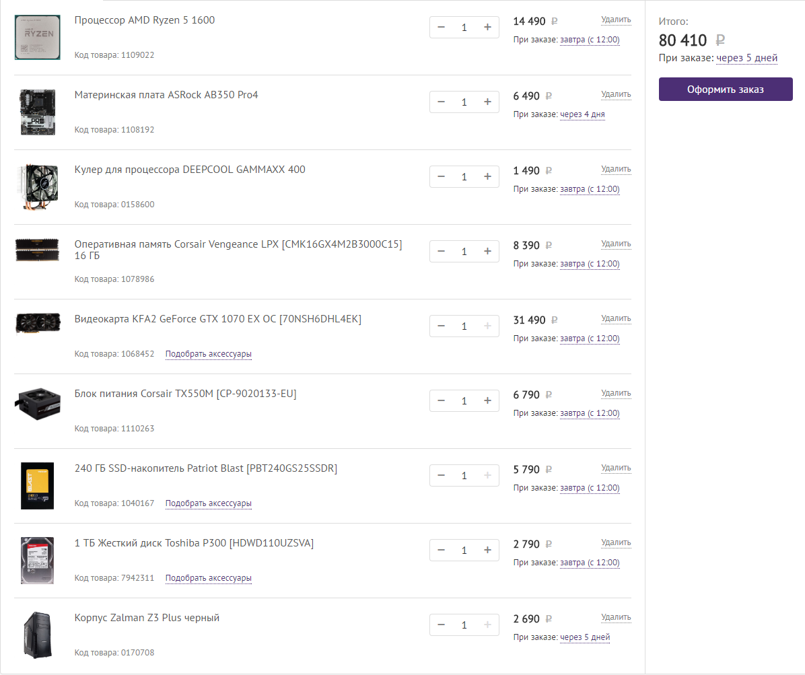Open delivery date 'через 4 дня' for motherboard
805x675 pixels.
pos(582,114)
